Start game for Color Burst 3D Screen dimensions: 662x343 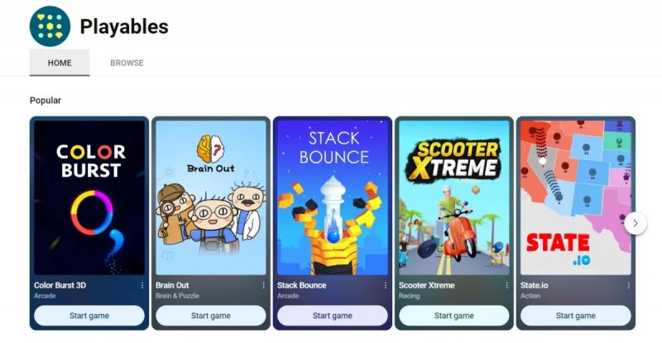89,316
